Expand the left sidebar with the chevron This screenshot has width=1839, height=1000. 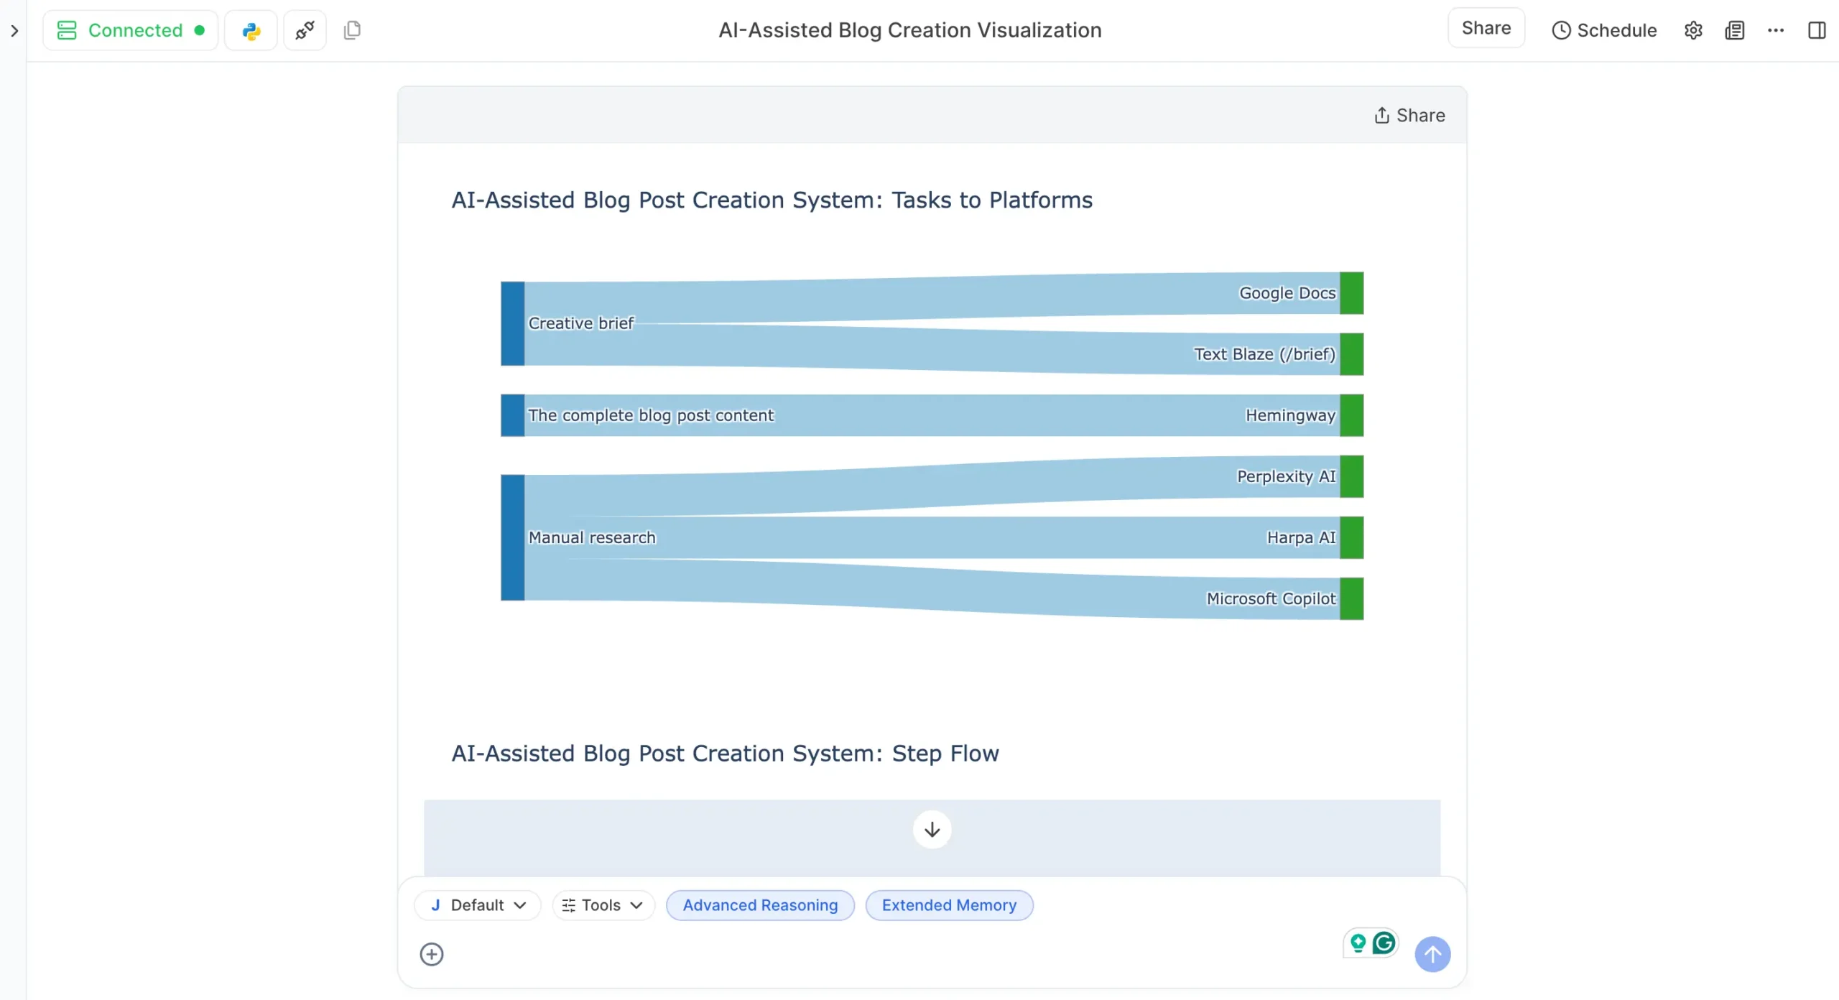click(13, 31)
